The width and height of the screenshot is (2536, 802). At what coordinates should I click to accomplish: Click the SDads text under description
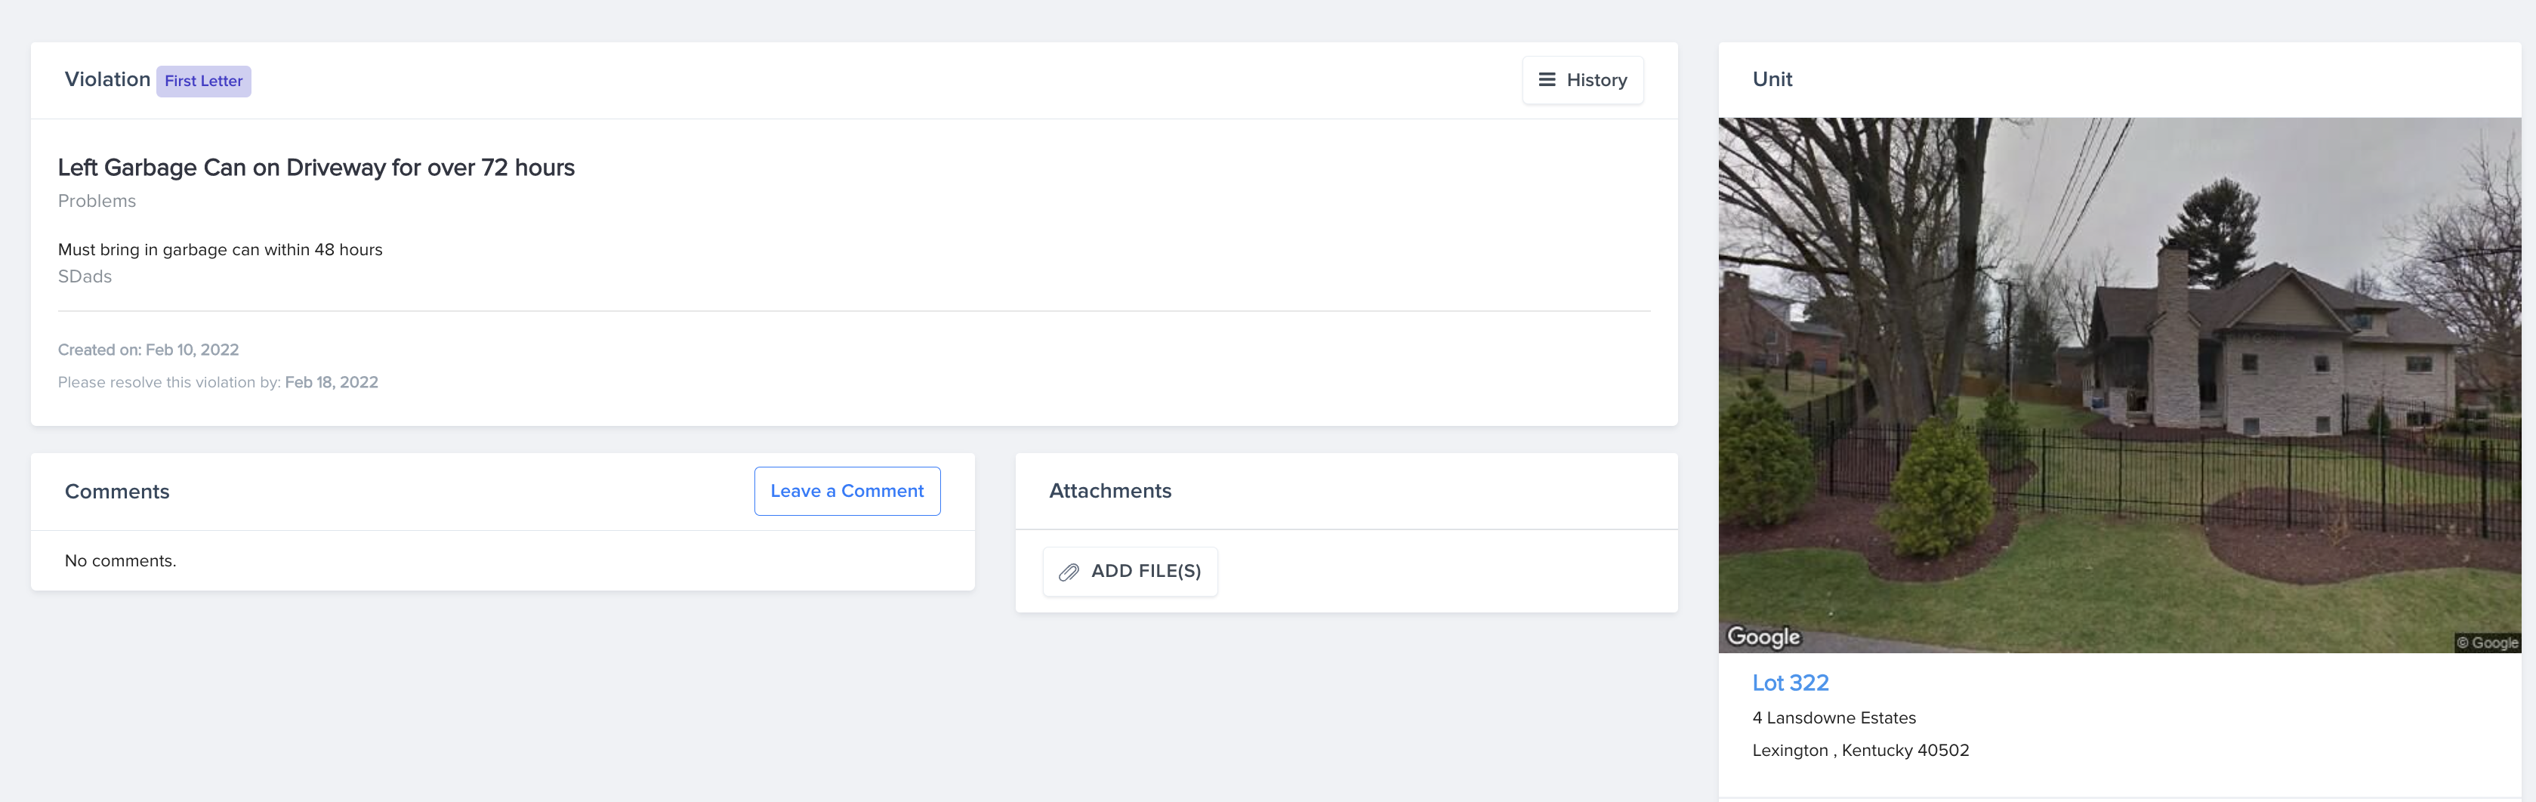coord(85,276)
